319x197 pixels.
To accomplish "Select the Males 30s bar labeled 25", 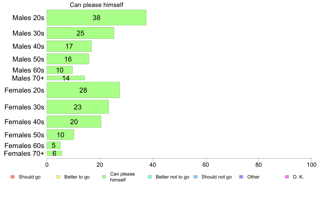I will click(x=80, y=33).
